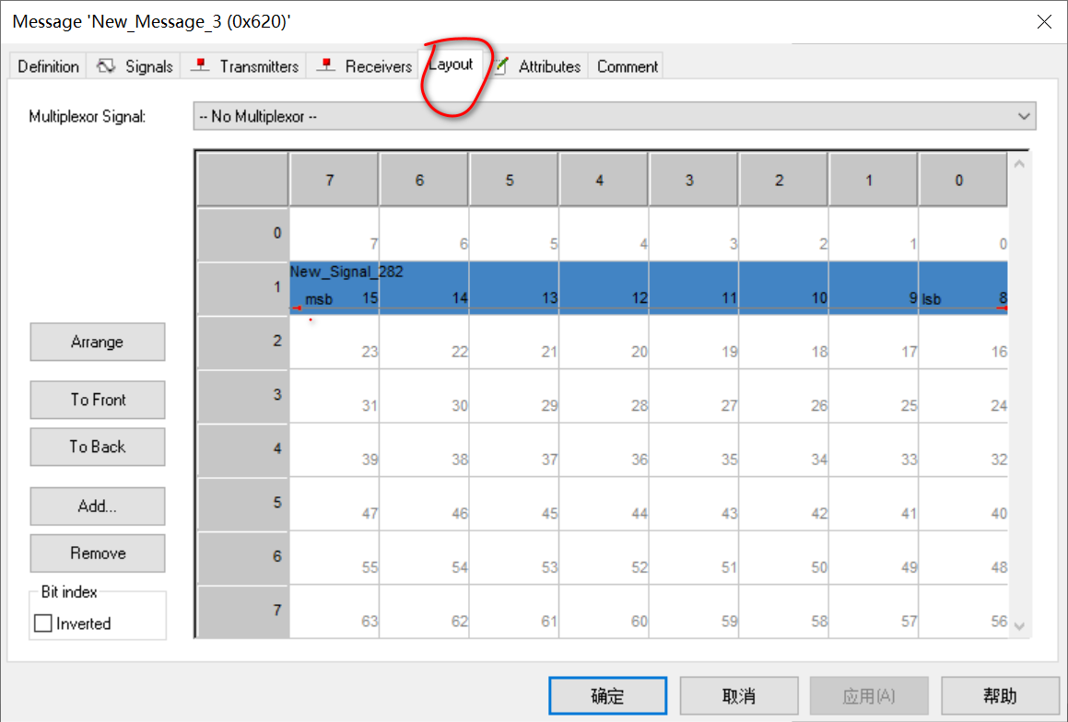Viewport: 1068px width, 722px height.
Task: Click the Remove button
Action: 98,553
